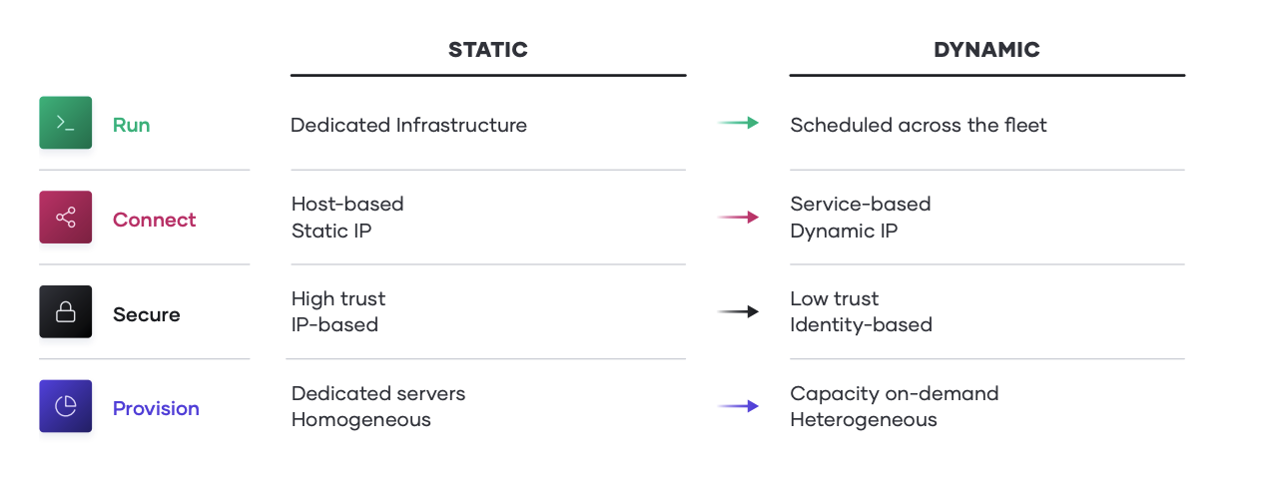This screenshot has height=481, width=1274.
Task: Click Scheduled across the fleet text
Action: pos(918,125)
